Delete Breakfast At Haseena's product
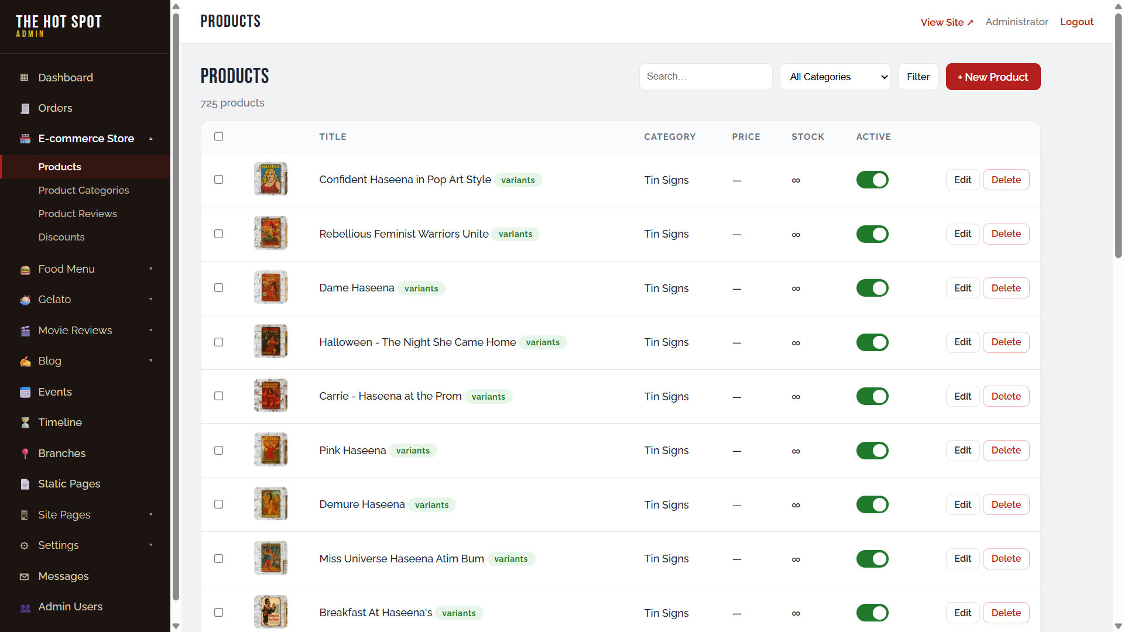1124x632 pixels. (x=1006, y=613)
